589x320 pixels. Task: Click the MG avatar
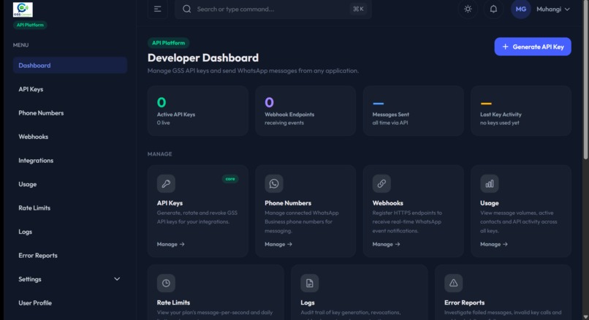[x=520, y=9]
